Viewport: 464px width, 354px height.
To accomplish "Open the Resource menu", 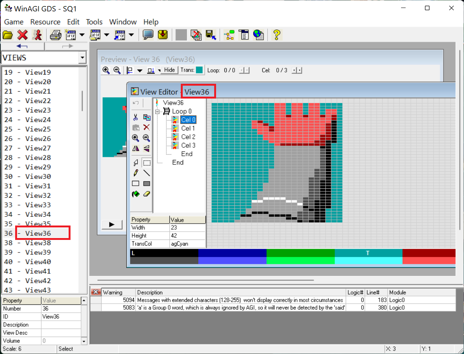I will coord(45,22).
